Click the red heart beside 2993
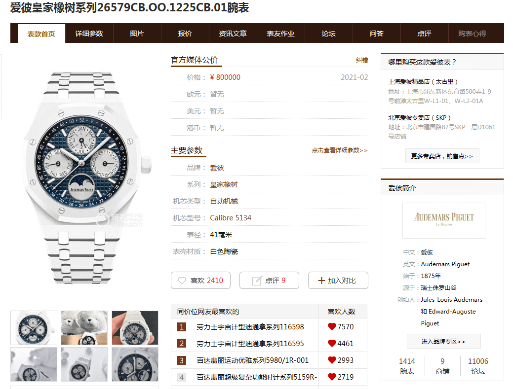Image resolution: width=513 pixels, height=389 pixels. click(332, 360)
